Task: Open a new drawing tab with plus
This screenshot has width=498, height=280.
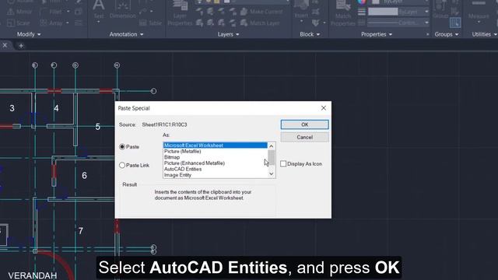Action: click(21, 46)
